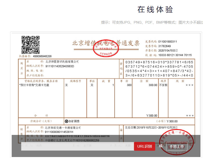This screenshot has width=203, height=158.
Task: Click the 或 text between the buttons
Action: pos(161,146)
